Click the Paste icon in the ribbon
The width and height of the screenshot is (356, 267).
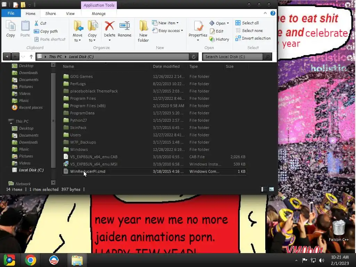pos(25,29)
